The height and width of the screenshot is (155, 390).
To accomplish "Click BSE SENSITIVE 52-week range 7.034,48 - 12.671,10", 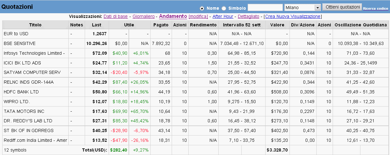I will (242, 43).
